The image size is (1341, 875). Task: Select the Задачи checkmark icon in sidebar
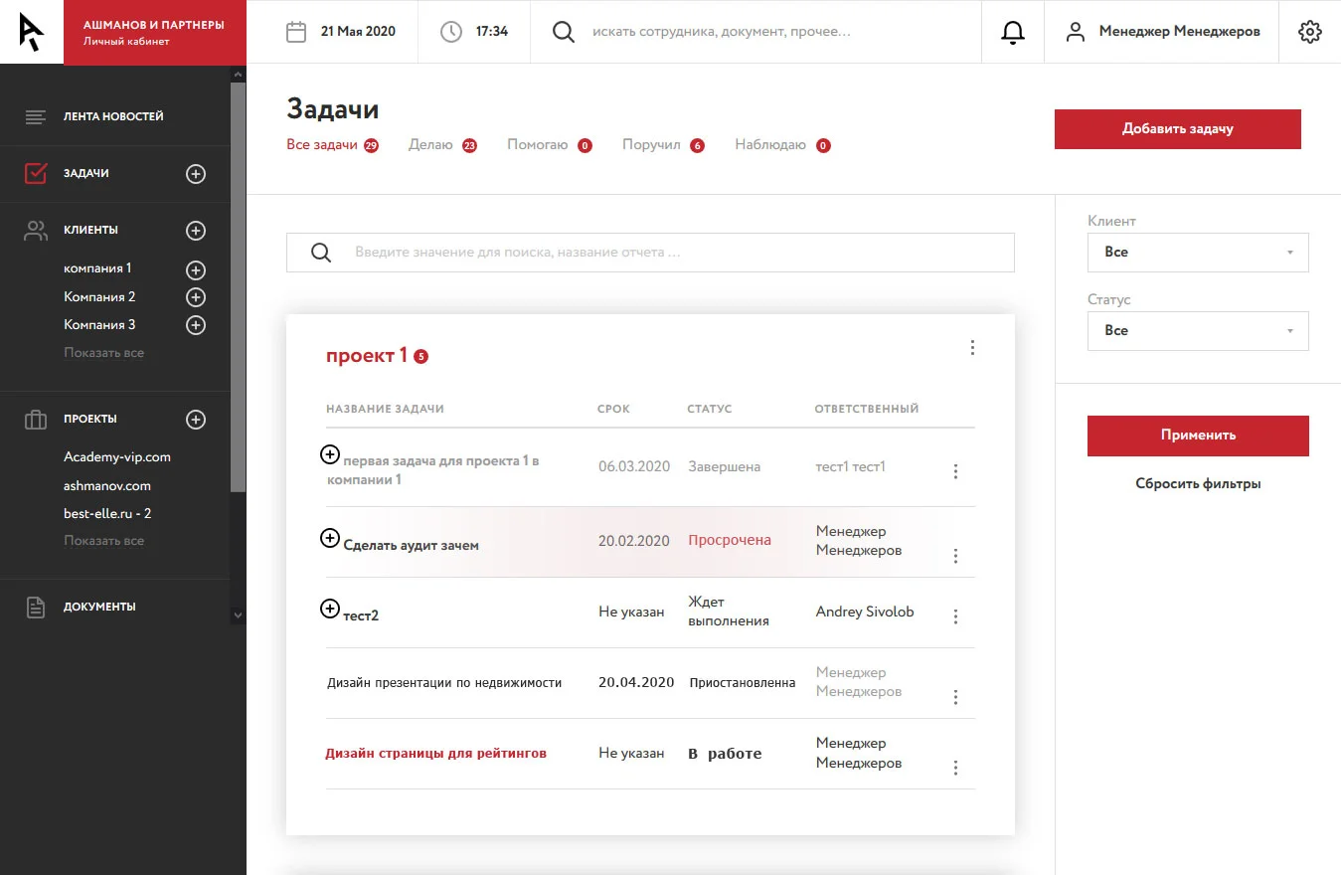[35, 172]
